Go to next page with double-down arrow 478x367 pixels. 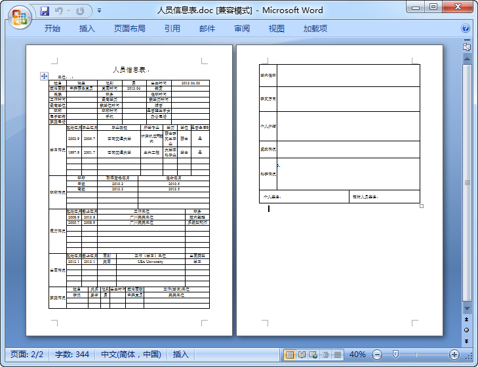pos(467,341)
